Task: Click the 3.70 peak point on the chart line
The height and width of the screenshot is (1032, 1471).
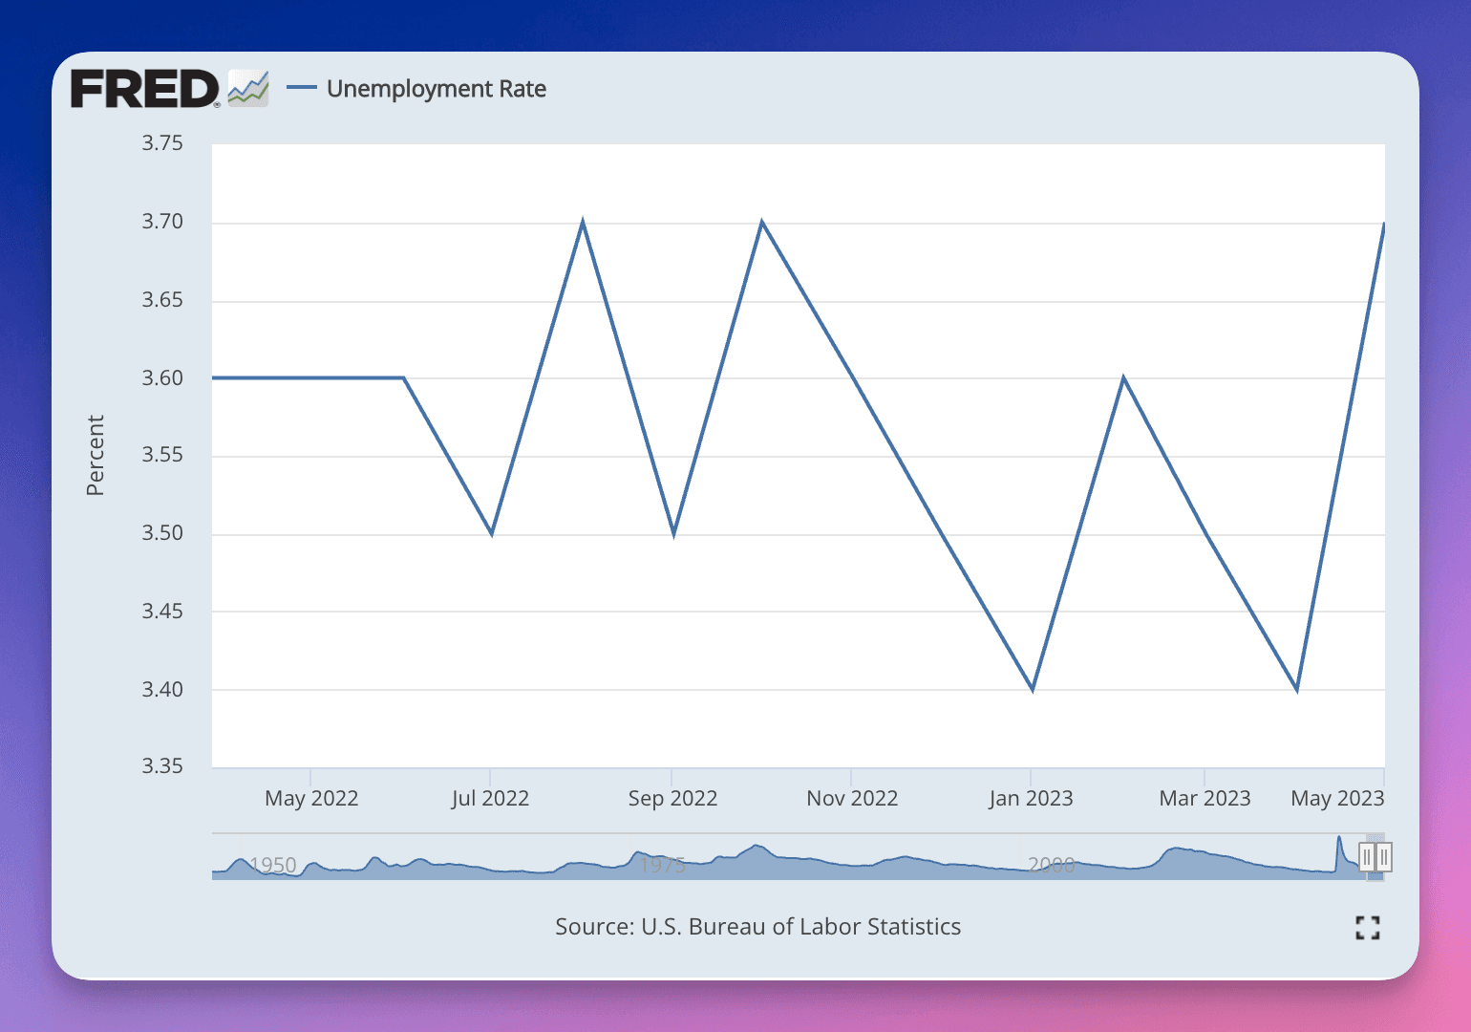Action: tap(583, 221)
